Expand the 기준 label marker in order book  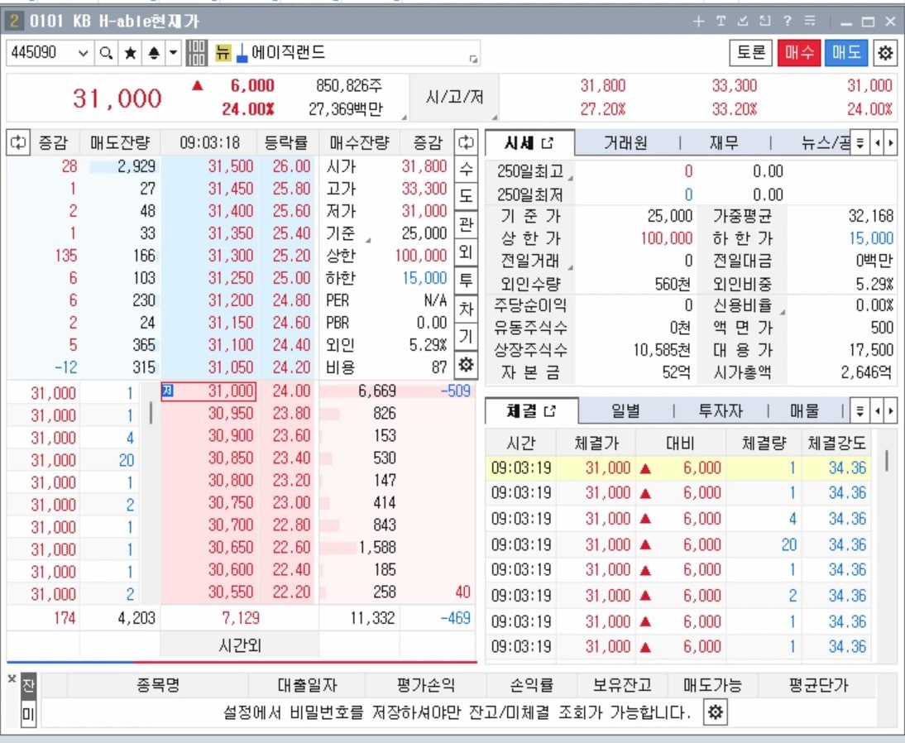[x=368, y=240]
